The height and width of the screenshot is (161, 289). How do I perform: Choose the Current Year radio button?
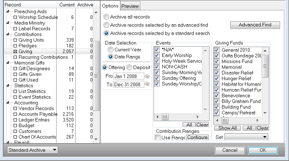[111, 50]
